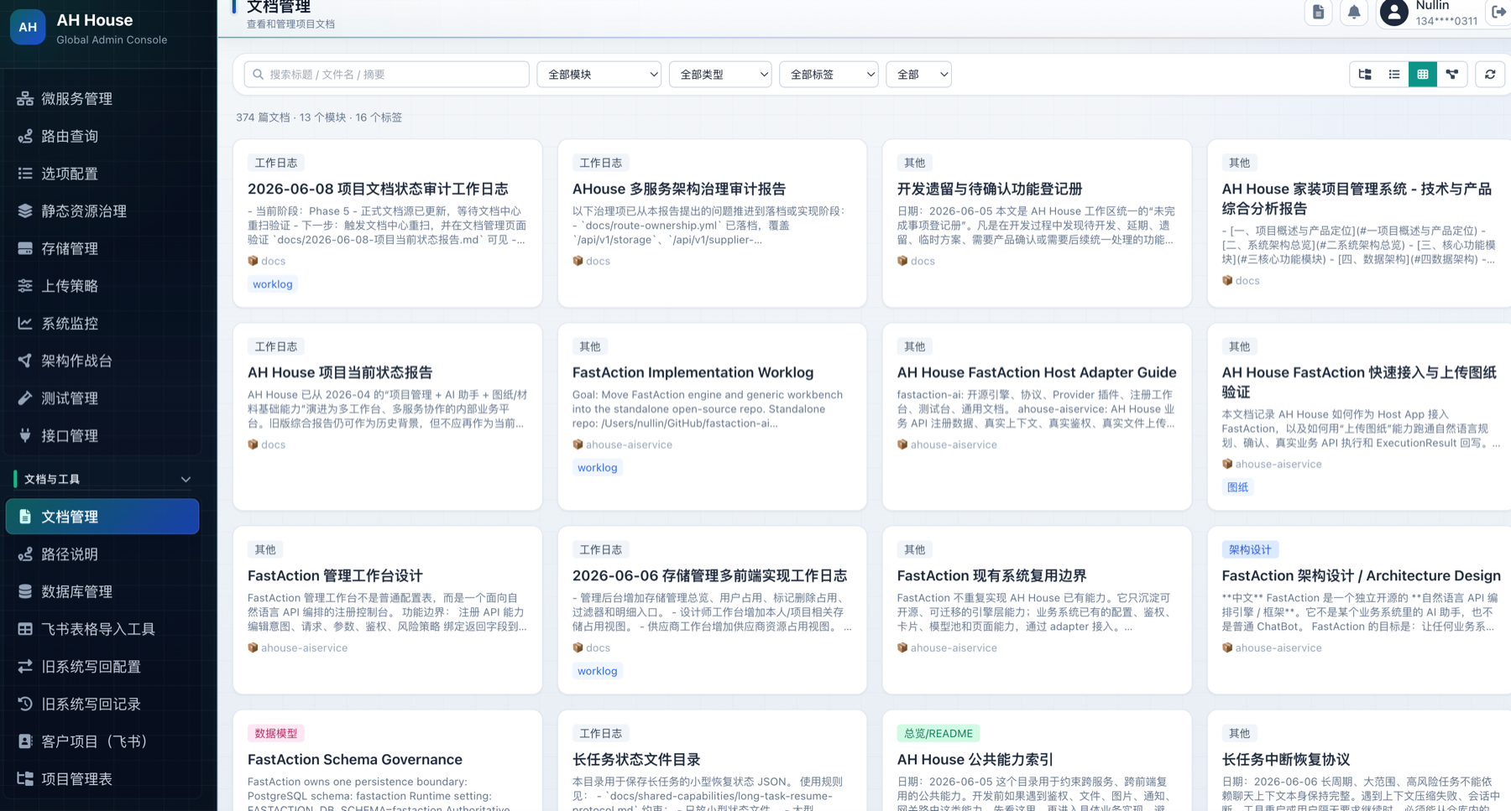Open 微服务管理 in sidebar
The height and width of the screenshot is (811, 1511).
tap(102, 99)
